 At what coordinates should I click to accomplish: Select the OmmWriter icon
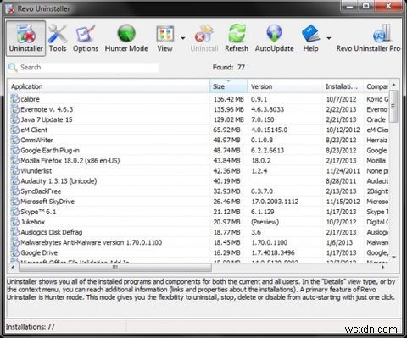14,140
